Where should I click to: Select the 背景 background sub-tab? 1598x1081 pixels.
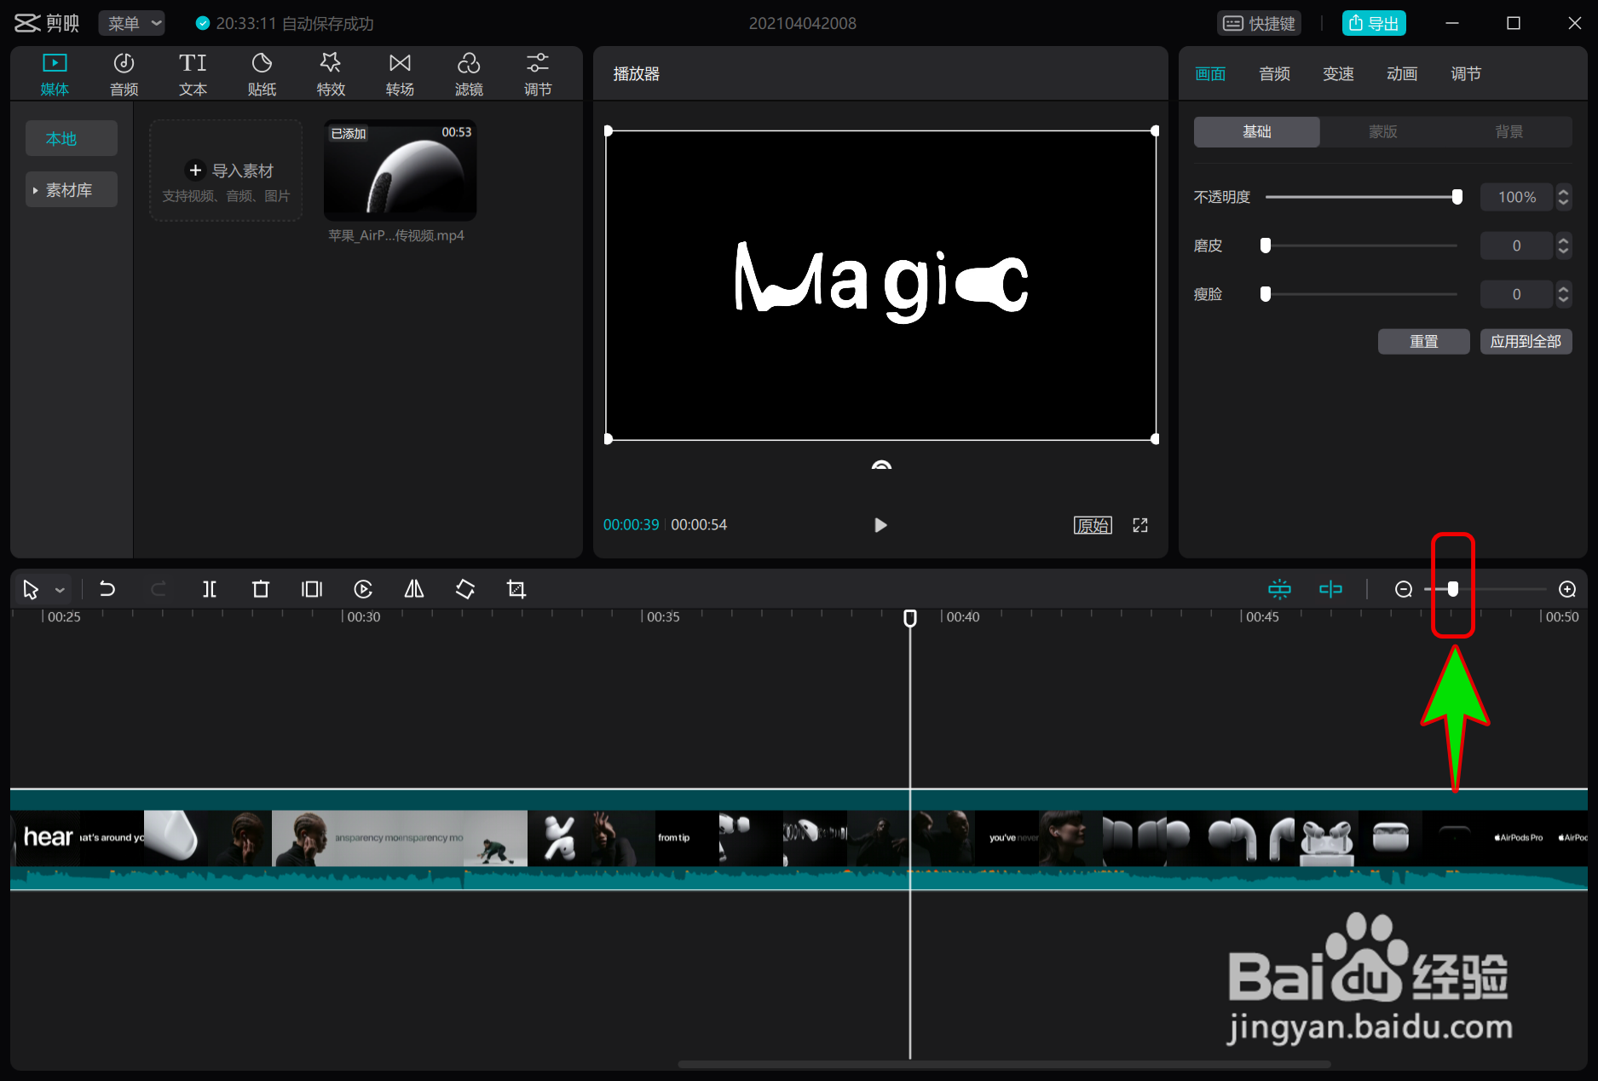(x=1509, y=131)
